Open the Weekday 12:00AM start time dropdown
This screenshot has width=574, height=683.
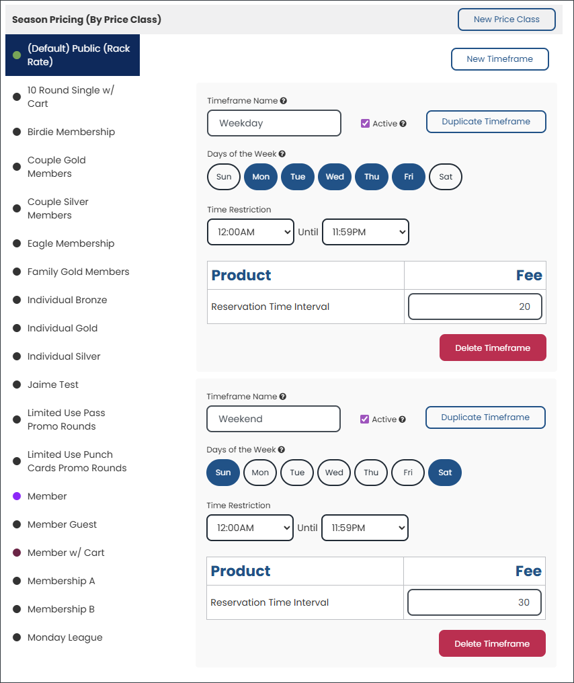click(251, 232)
